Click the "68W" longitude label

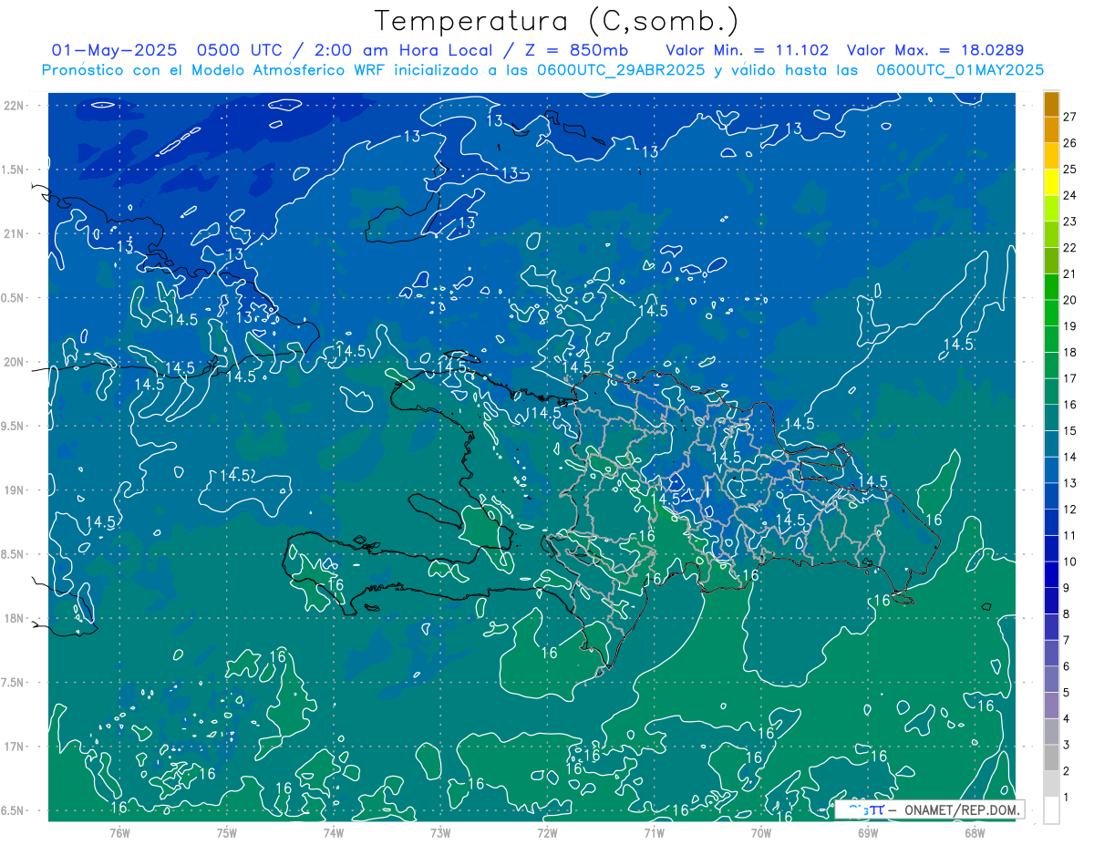(975, 832)
